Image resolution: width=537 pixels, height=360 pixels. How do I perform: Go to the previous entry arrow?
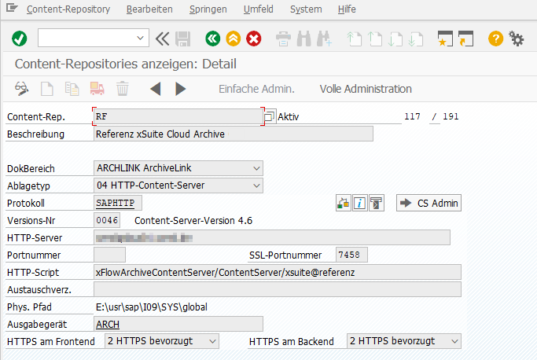tap(155, 89)
